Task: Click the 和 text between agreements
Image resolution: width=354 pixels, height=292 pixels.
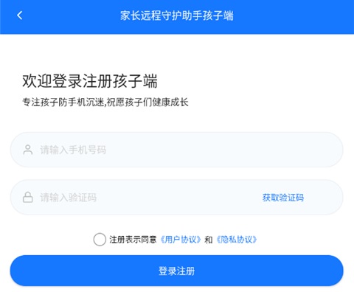Action: [x=209, y=240]
